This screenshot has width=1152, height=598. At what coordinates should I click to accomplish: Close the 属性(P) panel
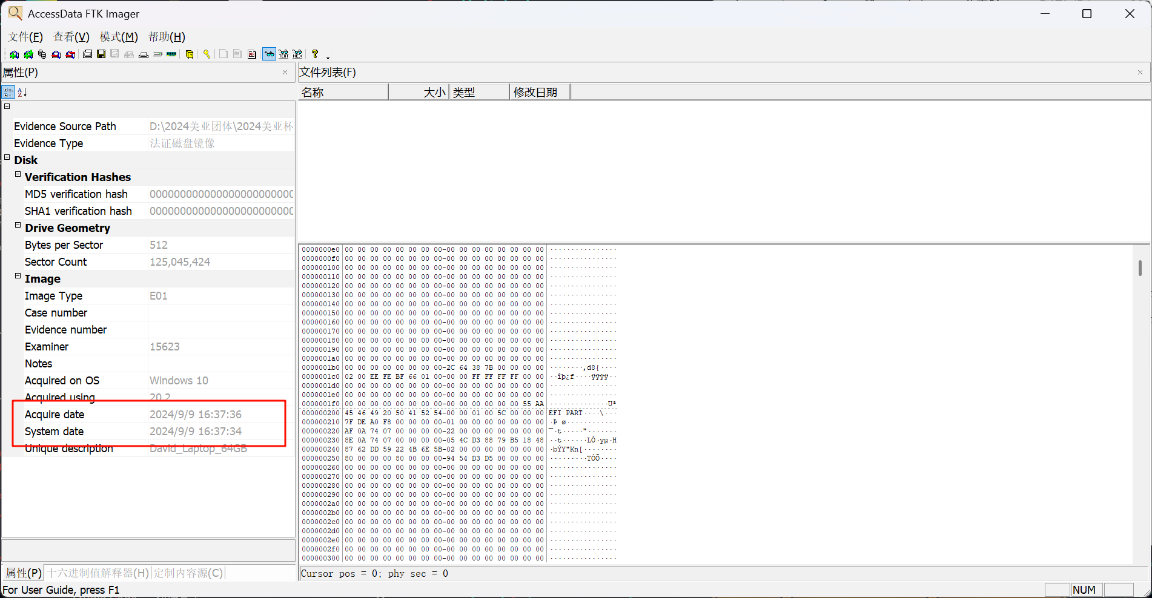285,73
